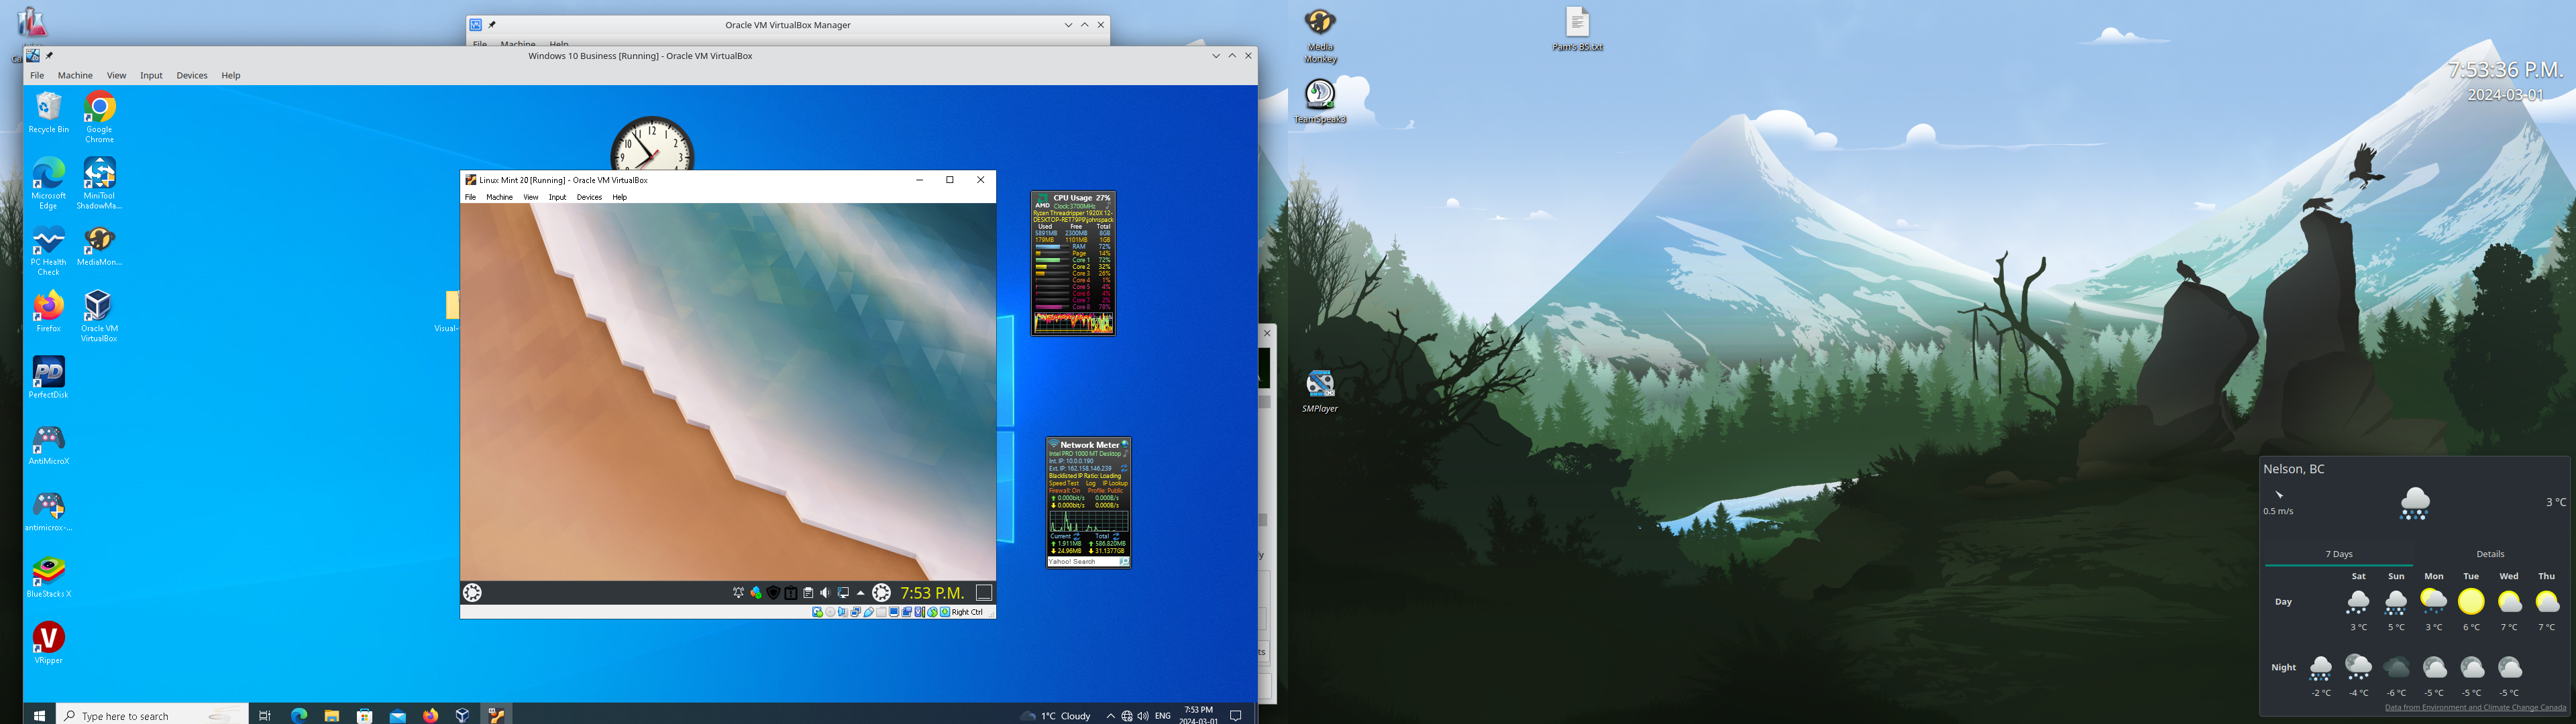This screenshot has width=2576, height=724.
Task: Switch weather widget to the Details tab
Action: 2490,554
